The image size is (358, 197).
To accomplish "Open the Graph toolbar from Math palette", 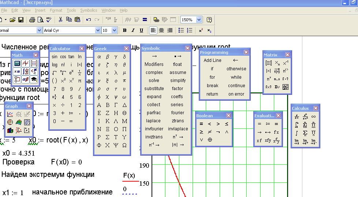I will tap(26, 63).
